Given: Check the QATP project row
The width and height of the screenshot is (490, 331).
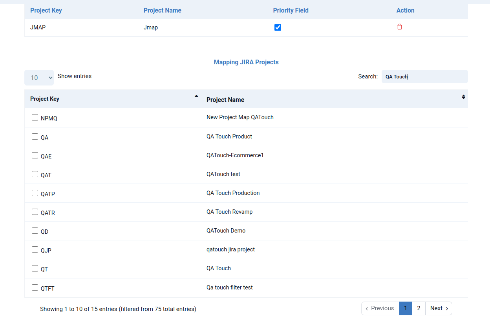Looking at the screenshot, I should (x=35, y=193).
